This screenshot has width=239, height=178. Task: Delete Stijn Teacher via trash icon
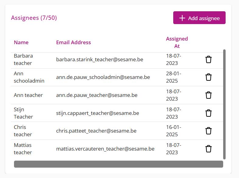point(208,113)
